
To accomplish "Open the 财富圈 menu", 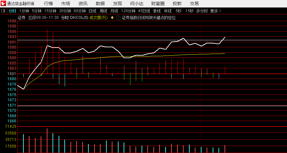I will coord(158,4).
